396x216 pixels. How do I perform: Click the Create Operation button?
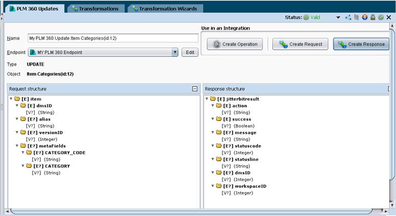235,44
